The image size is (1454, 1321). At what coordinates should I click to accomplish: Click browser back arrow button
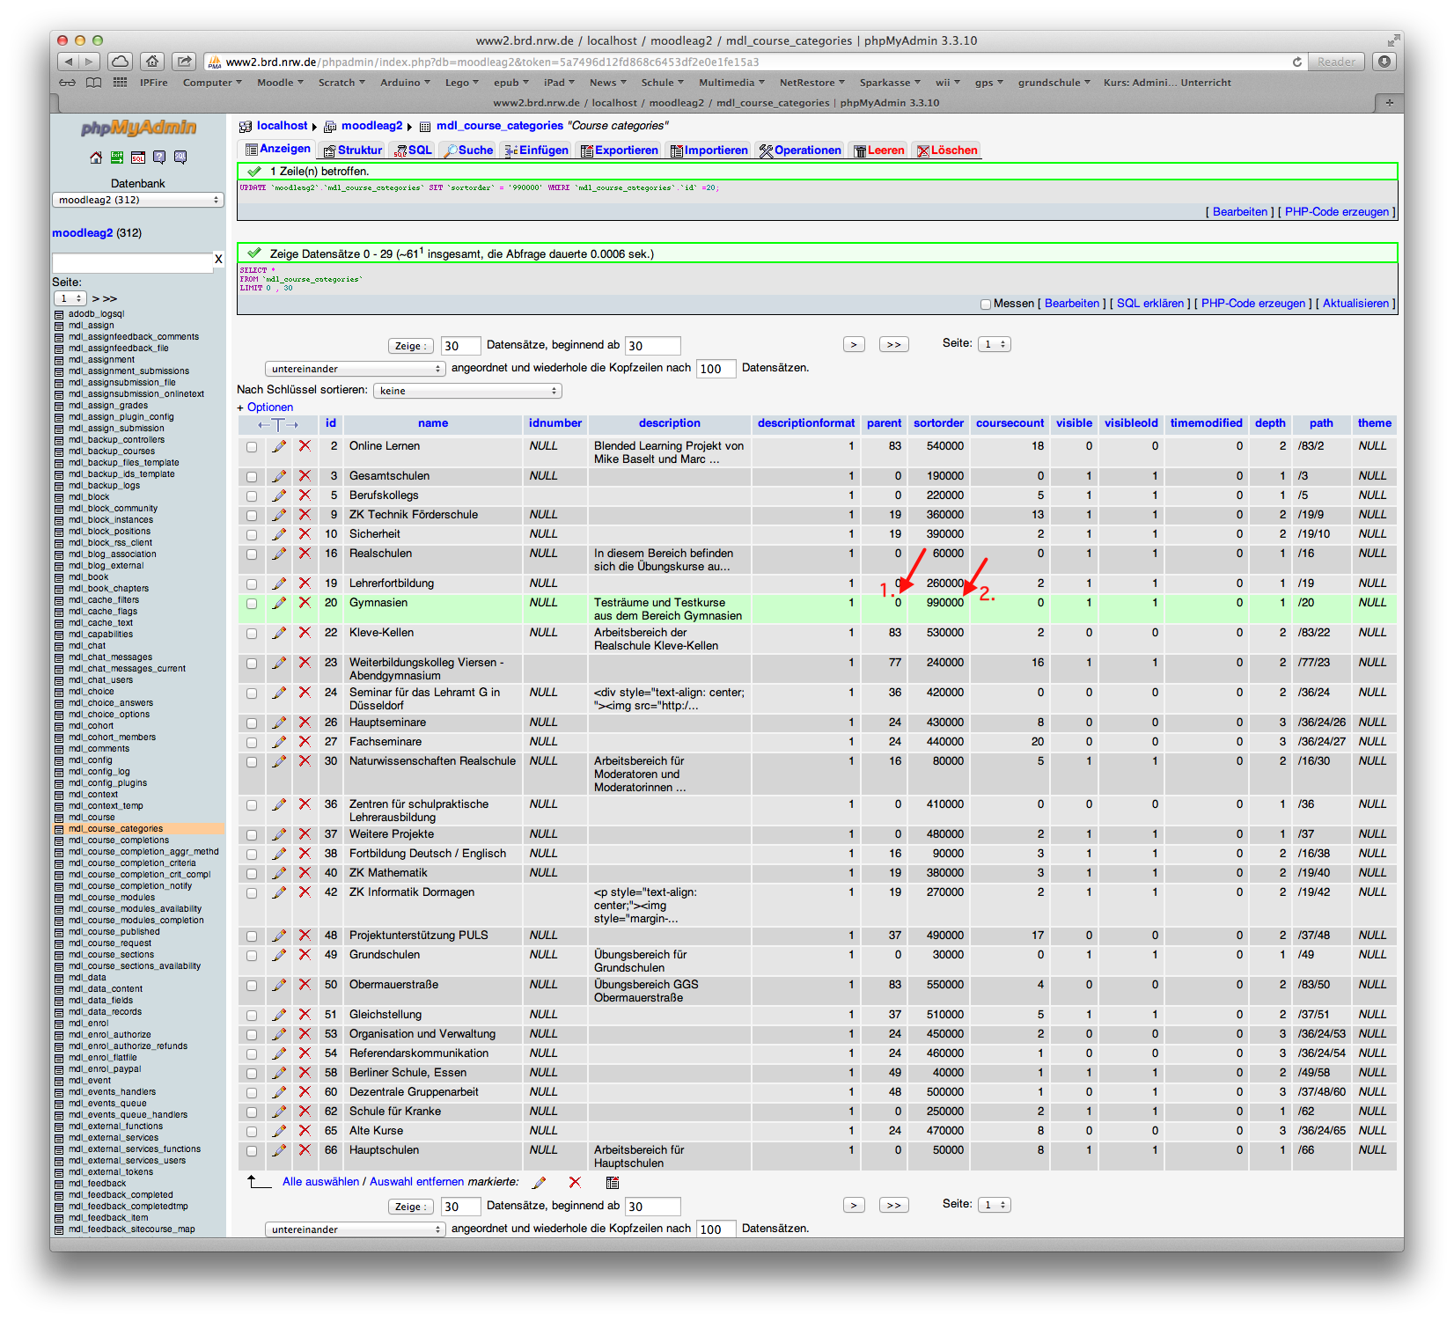click(x=68, y=62)
